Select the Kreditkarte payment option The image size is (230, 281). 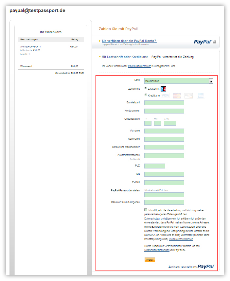[x=146, y=95]
